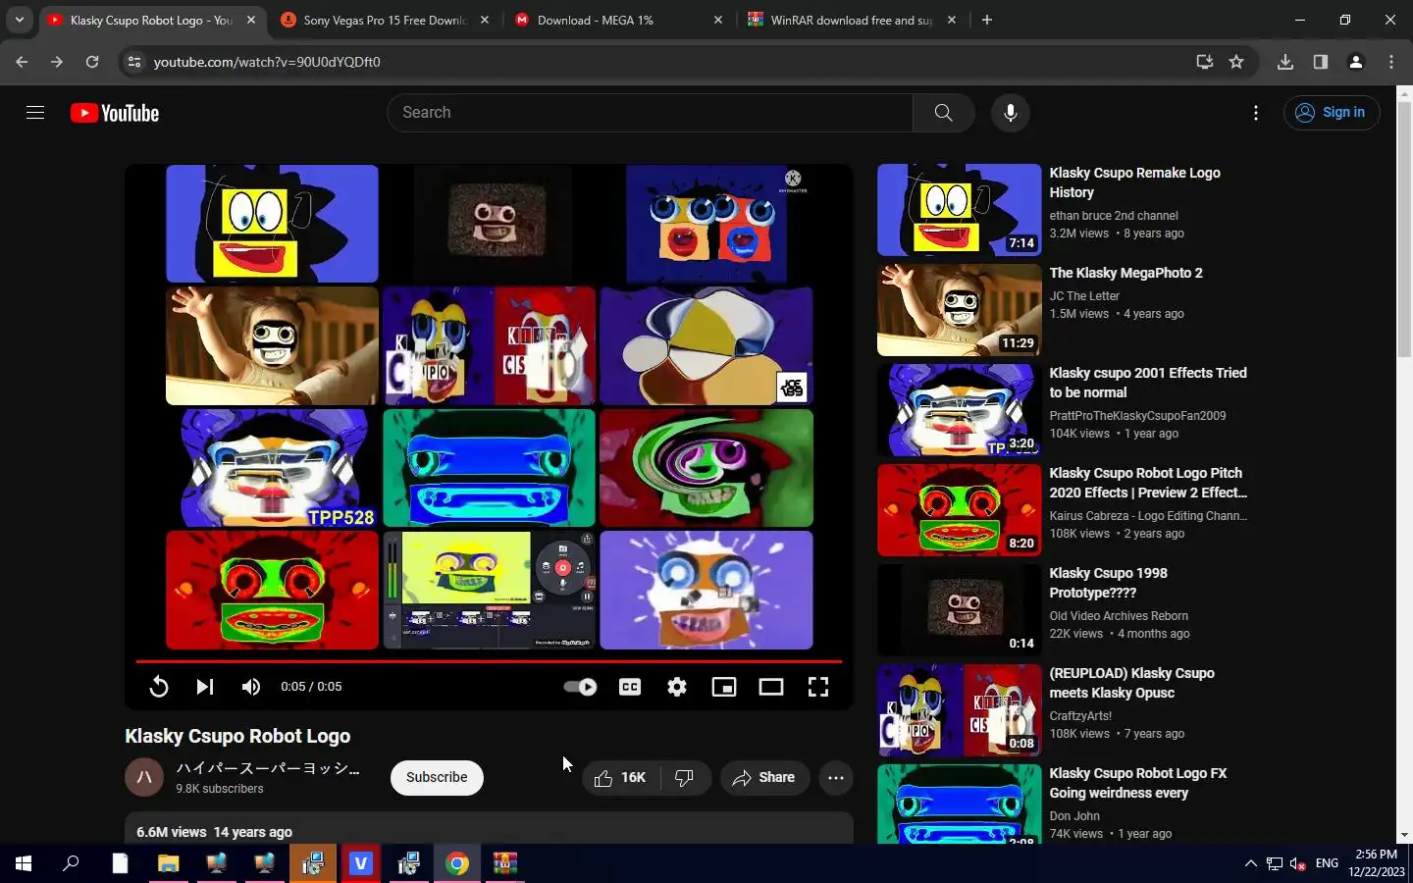Open the Chrome profile button
Viewport: 1413px width, 883px height.
[1356, 62]
